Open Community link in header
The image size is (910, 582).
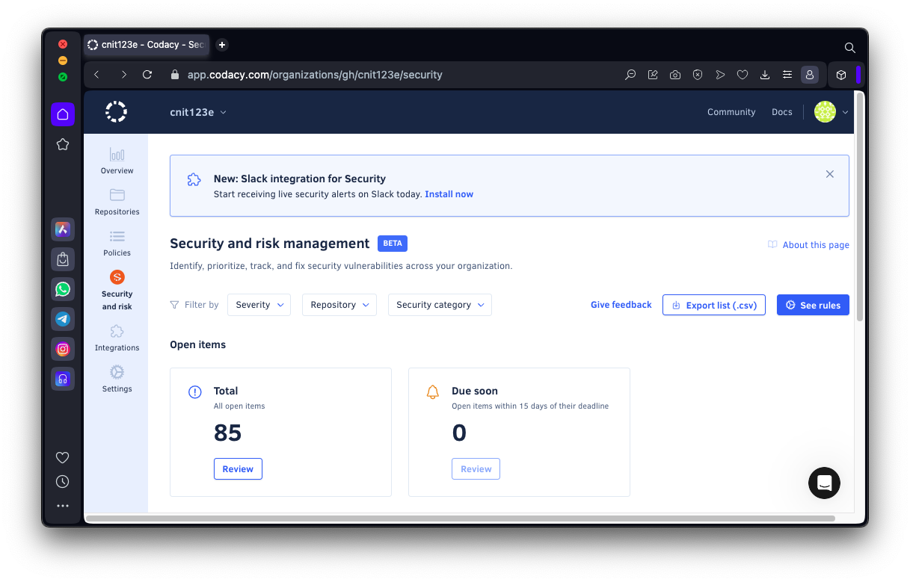731,112
